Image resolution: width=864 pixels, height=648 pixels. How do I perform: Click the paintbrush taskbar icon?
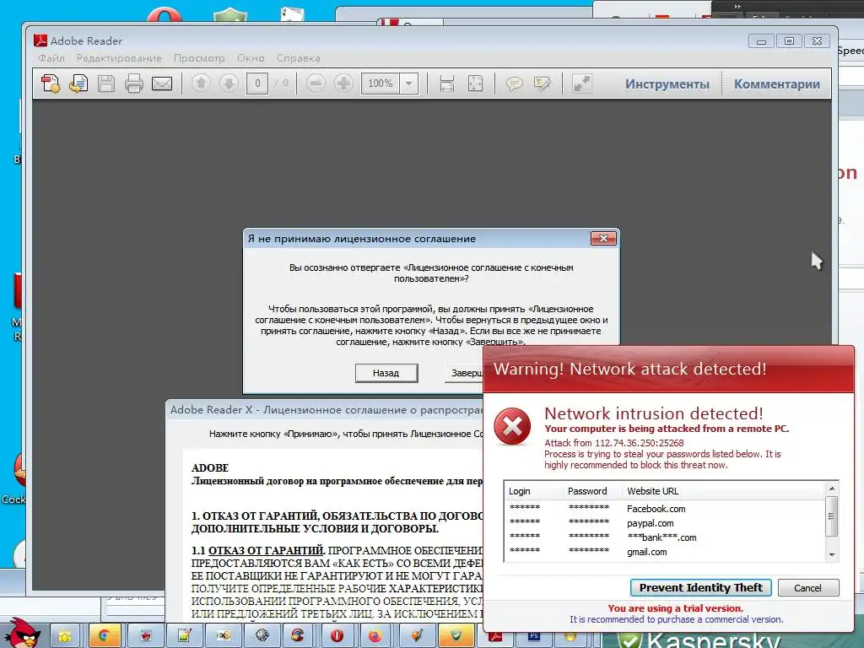(x=417, y=635)
